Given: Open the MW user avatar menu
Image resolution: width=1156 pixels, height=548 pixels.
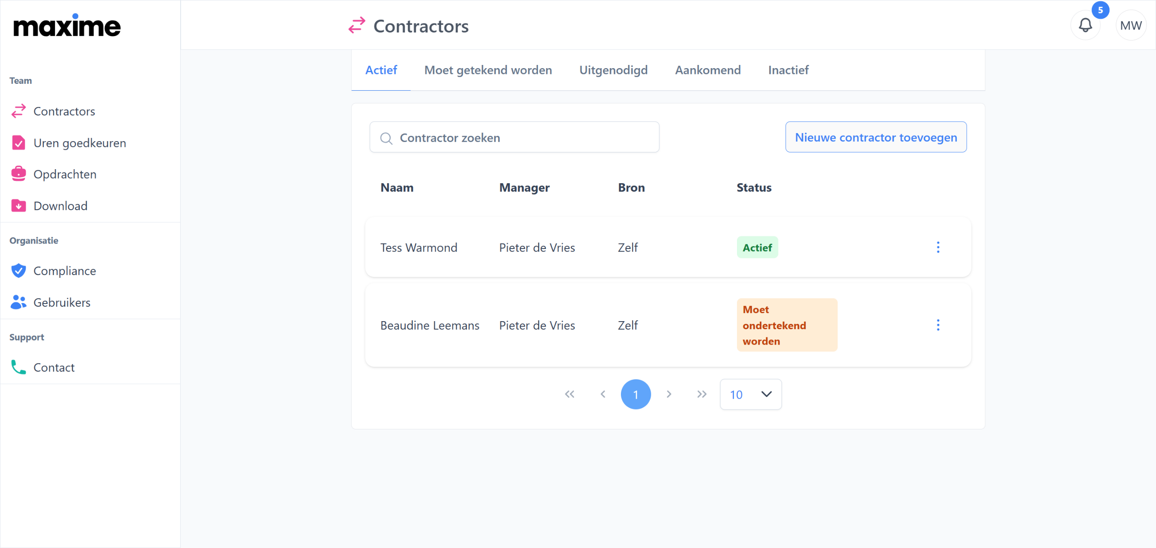Looking at the screenshot, I should pos(1131,26).
